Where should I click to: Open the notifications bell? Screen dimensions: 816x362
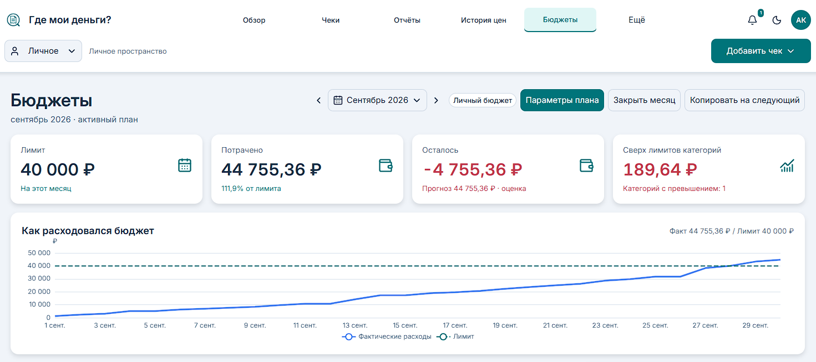pos(752,20)
